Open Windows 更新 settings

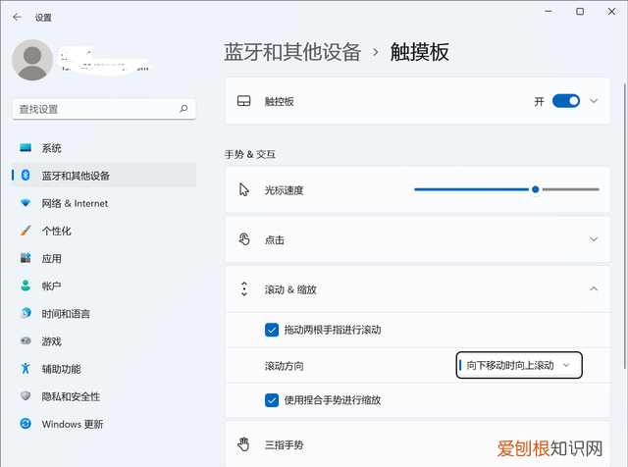click(x=104, y=424)
